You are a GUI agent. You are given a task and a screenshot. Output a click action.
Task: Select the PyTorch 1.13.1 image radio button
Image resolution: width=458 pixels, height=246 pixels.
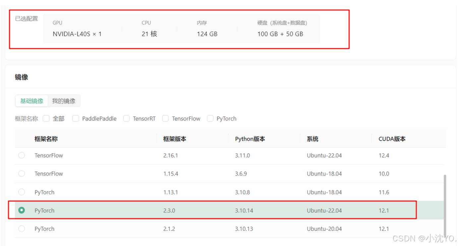[22, 192]
